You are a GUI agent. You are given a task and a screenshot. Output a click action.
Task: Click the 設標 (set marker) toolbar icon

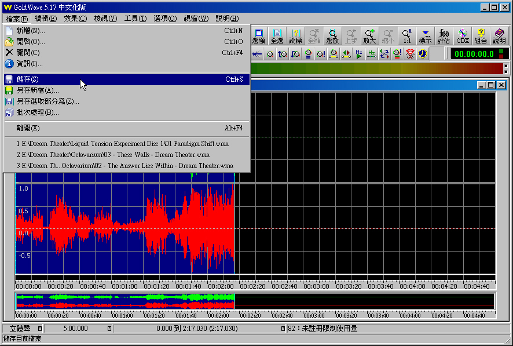[x=295, y=37]
